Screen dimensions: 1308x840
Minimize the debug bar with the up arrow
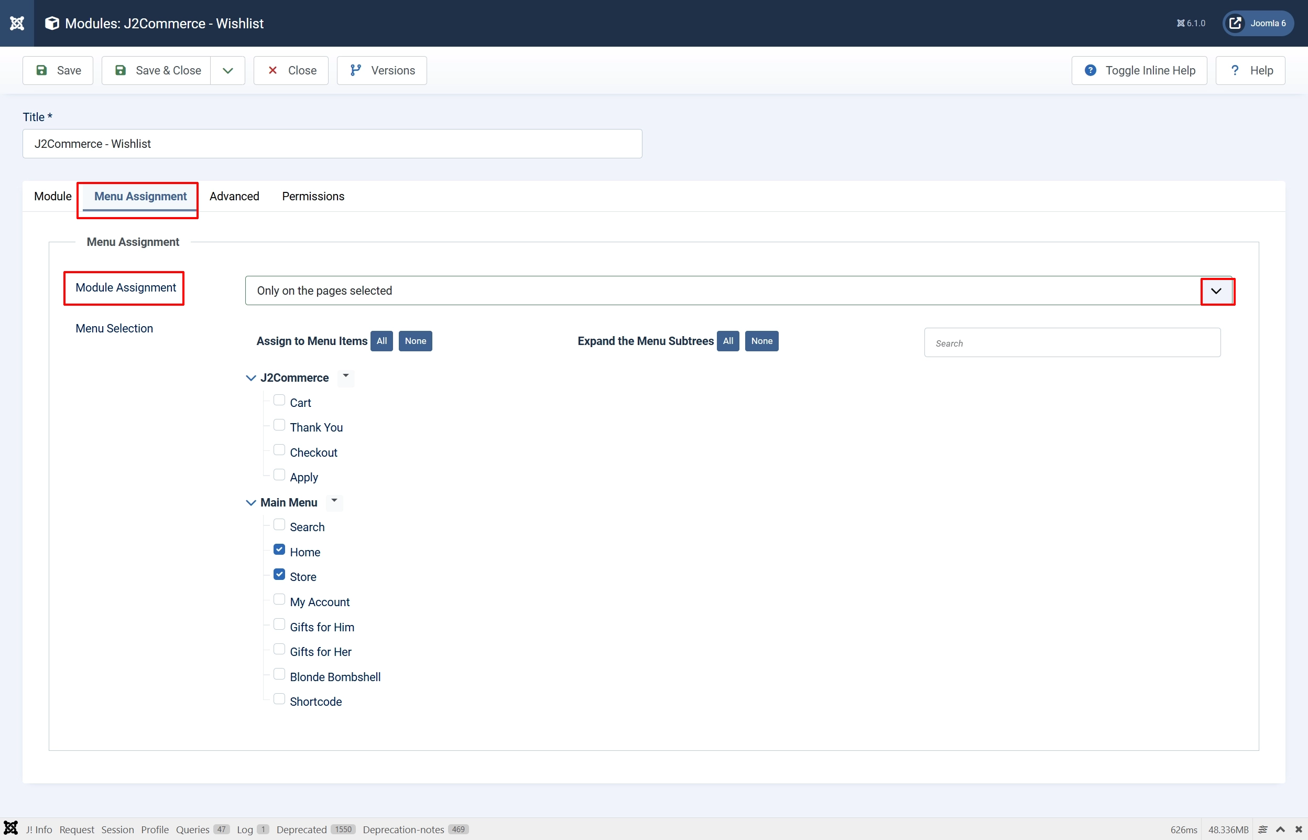[1281, 830]
